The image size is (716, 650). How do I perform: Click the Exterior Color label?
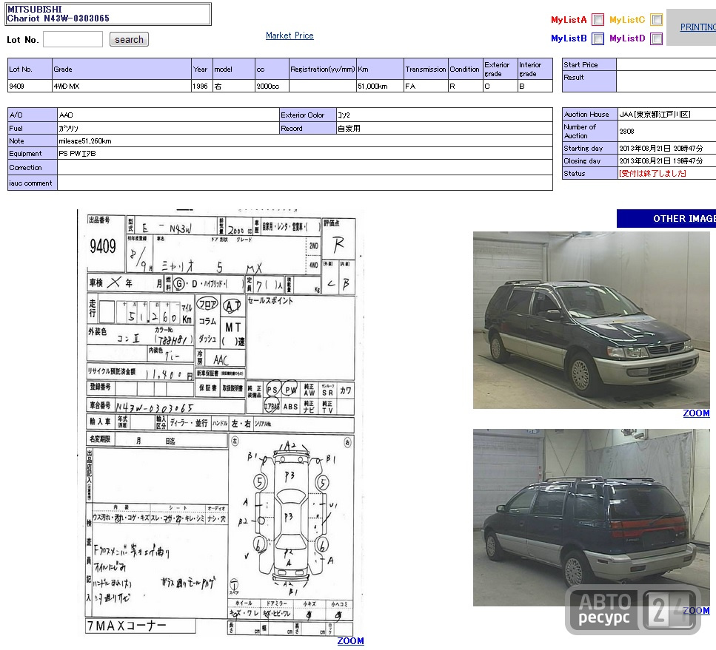tap(302, 115)
